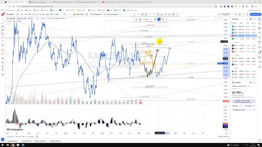The height and width of the screenshot is (147, 262).
Task: Open line style selector in floating toolbar
Action: [x=151, y=19]
